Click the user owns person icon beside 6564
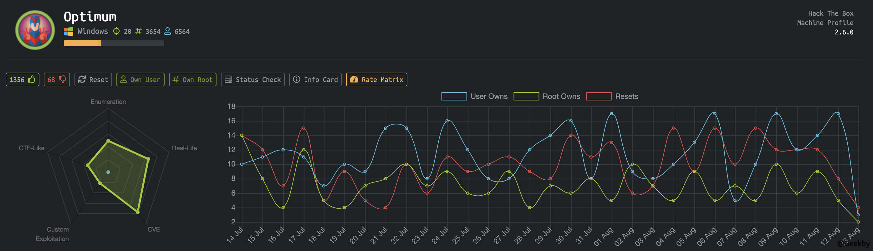 click(x=167, y=31)
